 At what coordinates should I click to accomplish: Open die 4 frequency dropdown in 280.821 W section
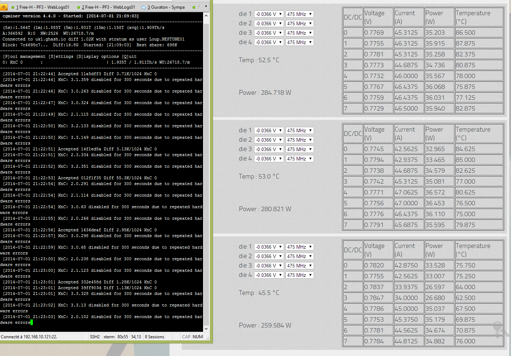(300, 159)
